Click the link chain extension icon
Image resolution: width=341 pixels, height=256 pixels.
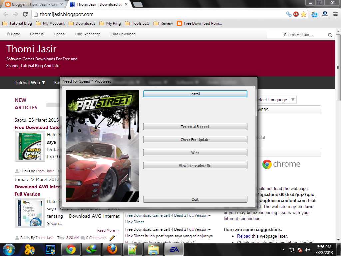pyautogui.click(x=289, y=14)
